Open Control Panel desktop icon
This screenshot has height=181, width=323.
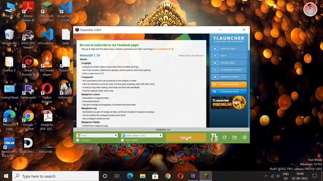pyautogui.click(x=9, y=92)
